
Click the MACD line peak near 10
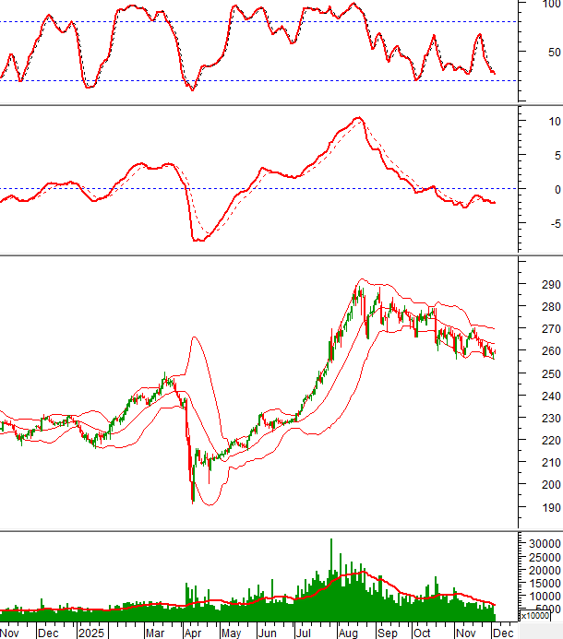(x=358, y=119)
